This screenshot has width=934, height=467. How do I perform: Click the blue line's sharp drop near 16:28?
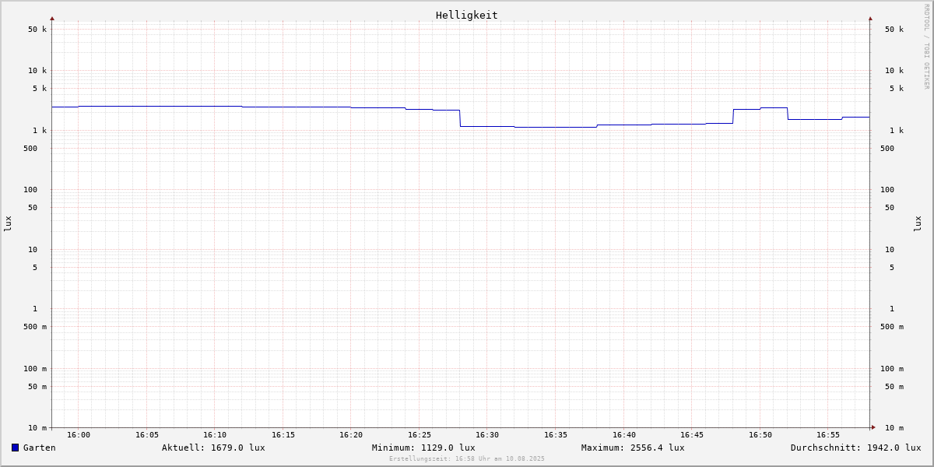(x=460, y=118)
